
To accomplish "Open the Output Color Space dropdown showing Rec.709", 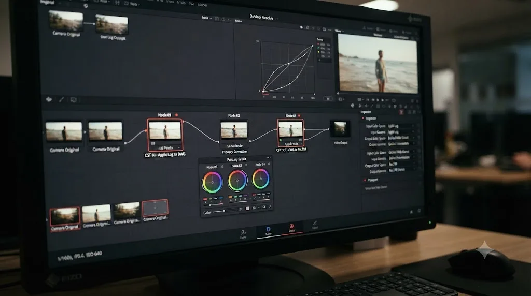I will [x=402, y=165].
